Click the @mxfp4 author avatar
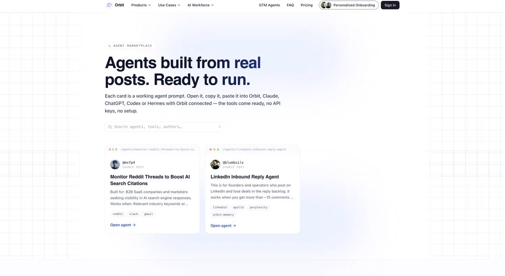Screen dimensions: 505x276 [x=115, y=164]
